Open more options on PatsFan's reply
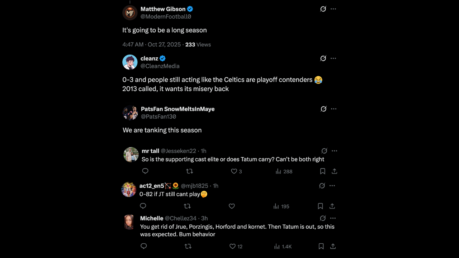Viewport: 459px width, 258px height. [333, 109]
